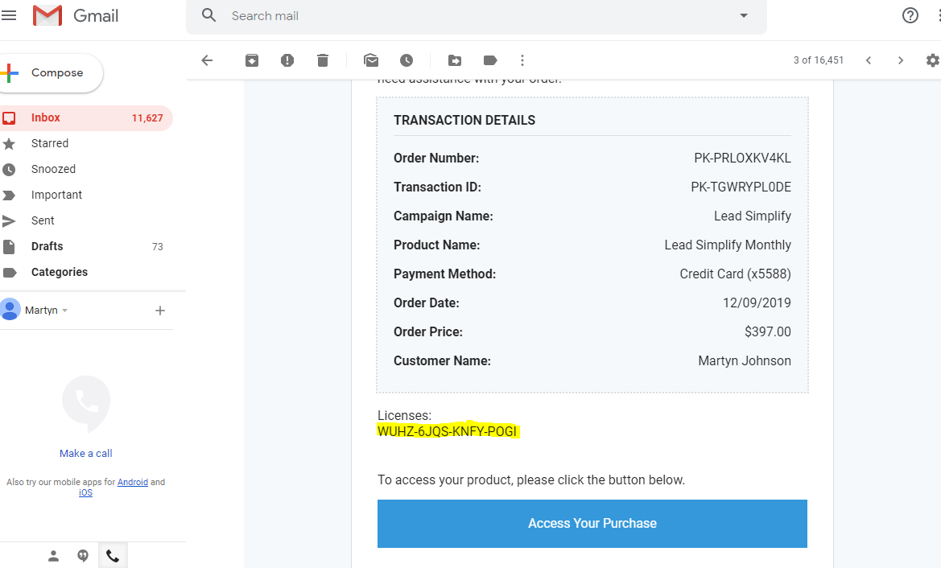
Task: Open the Labels tag icon
Action: tap(490, 60)
